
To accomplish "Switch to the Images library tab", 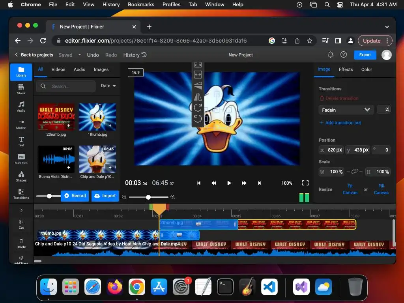I will 101,69.
